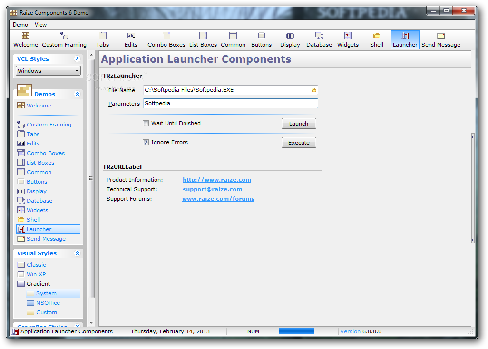This screenshot has width=488, height=349.
Task: Uncheck the Ignore Errors checkbox
Action: click(146, 143)
